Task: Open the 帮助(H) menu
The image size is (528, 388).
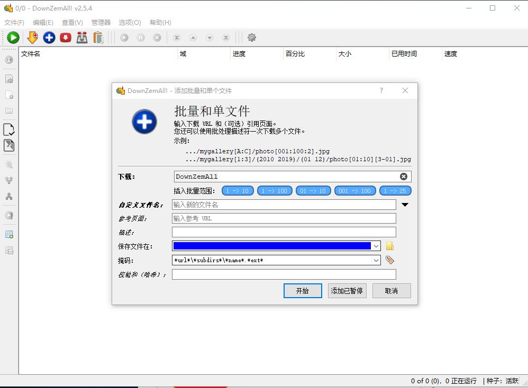Action: pos(160,23)
